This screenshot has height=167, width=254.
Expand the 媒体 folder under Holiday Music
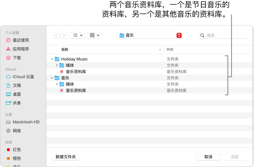pyautogui.click(x=57, y=65)
